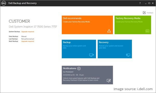Close the Dell Backup and Recovery window
The image size is (156, 93).
pyautogui.click(x=153, y=3)
